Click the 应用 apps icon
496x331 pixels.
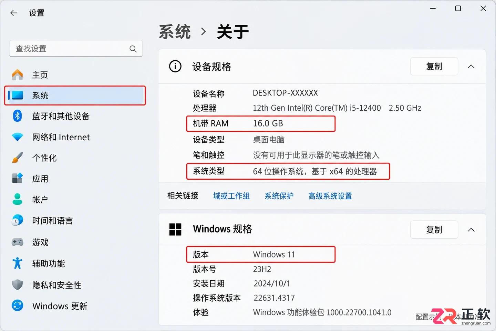(x=17, y=178)
